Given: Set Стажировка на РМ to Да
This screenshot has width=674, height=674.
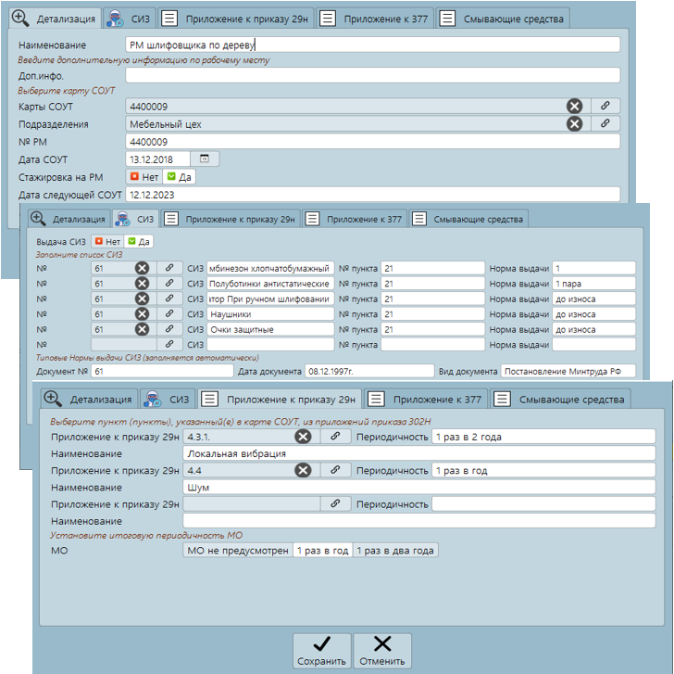Looking at the screenshot, I should click(180, 177).
